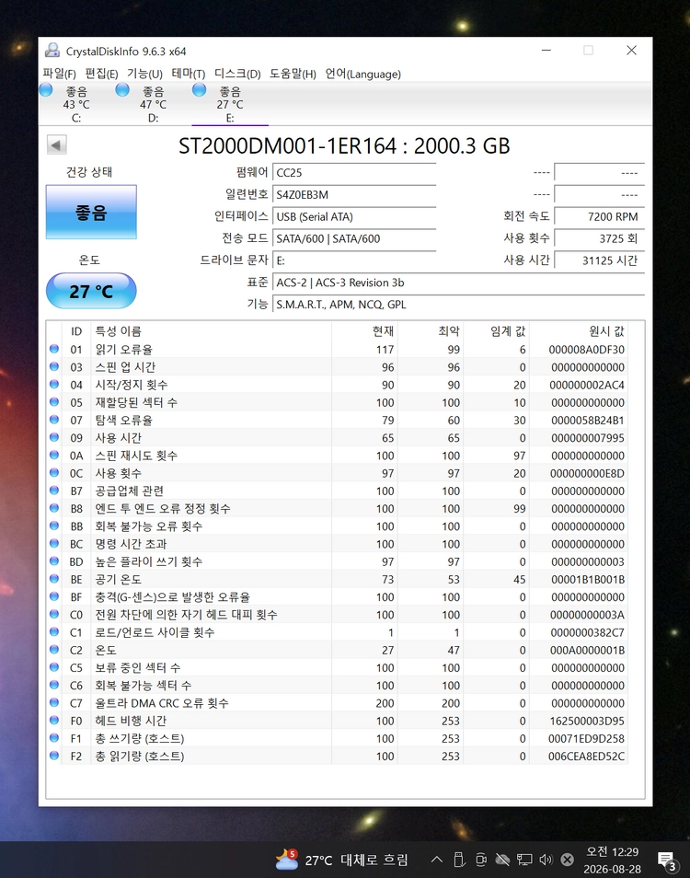Select the 명령 시간 초과 row
This screenshot has width=690, height=878.
(337, 544)
